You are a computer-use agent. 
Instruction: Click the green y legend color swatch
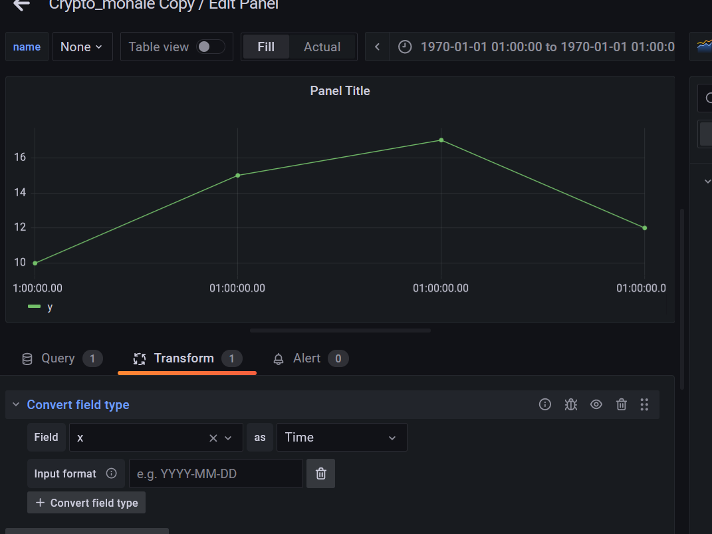pos(34,307)
